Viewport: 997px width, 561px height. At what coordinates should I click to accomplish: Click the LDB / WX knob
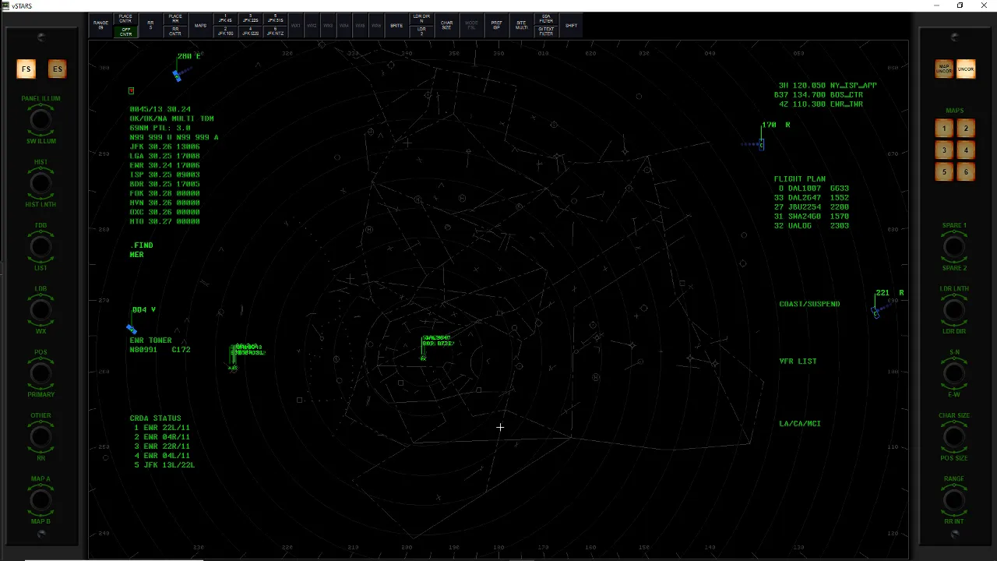point(41,310)
